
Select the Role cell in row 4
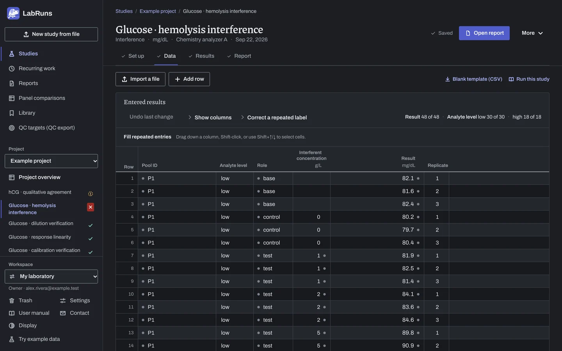click(x=273, y=217)
